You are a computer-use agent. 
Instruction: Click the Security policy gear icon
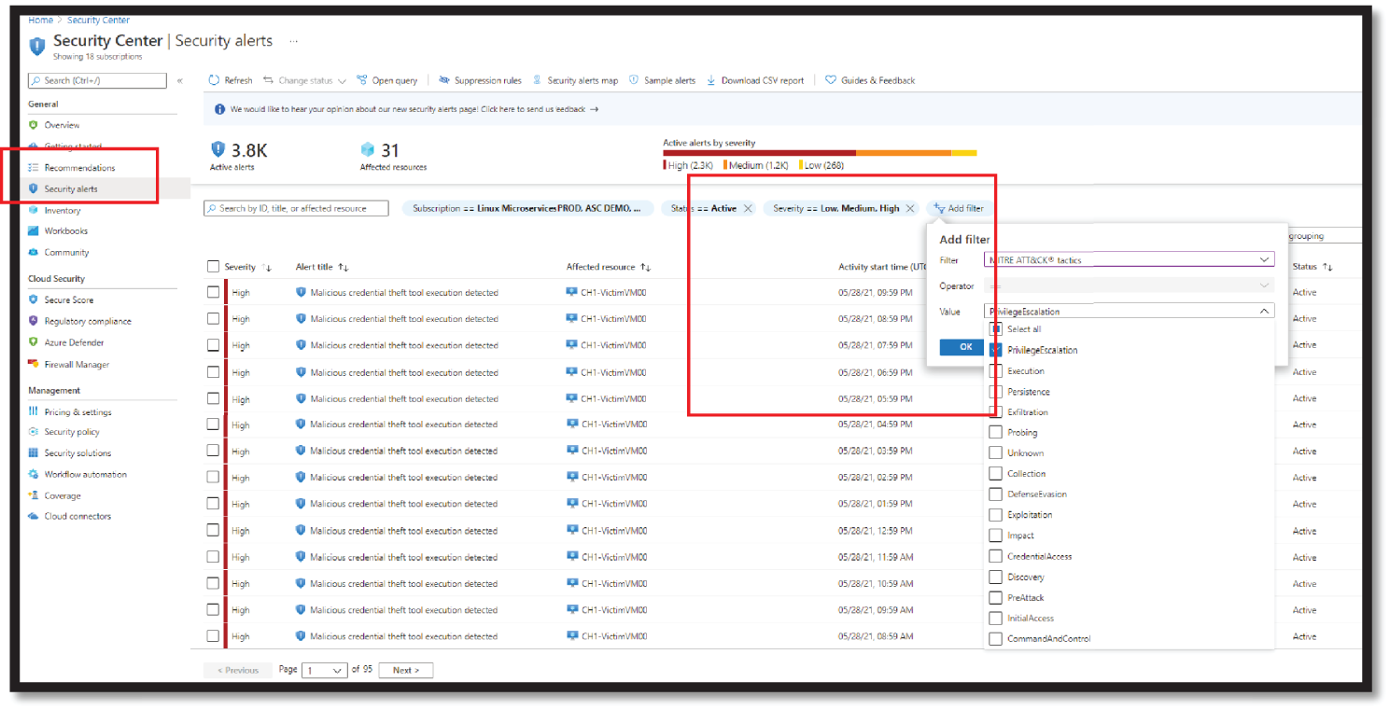34,432
